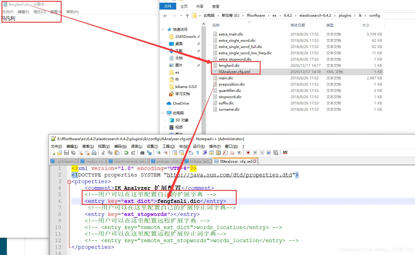This screenshot has width=415, height=255.
Task: Sort files by the 修改日期 column header
Action: (298, 25)
